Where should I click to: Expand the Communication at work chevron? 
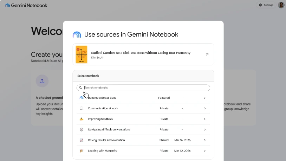pos(204,108)
